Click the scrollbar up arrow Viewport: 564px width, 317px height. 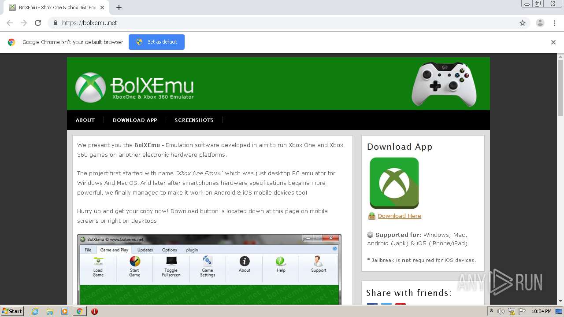(560, 57)
